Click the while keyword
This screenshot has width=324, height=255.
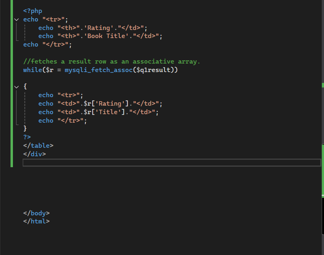[x=31, y=70]
